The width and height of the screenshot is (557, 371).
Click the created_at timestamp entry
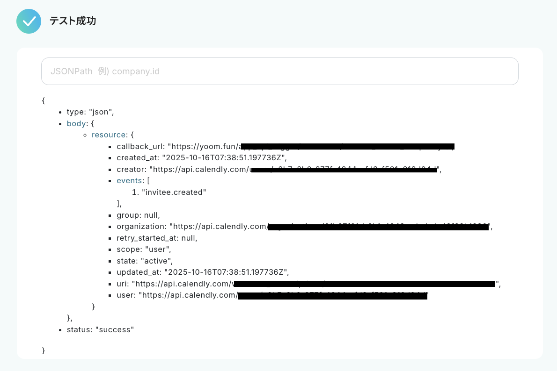click(x=201, y=158)
